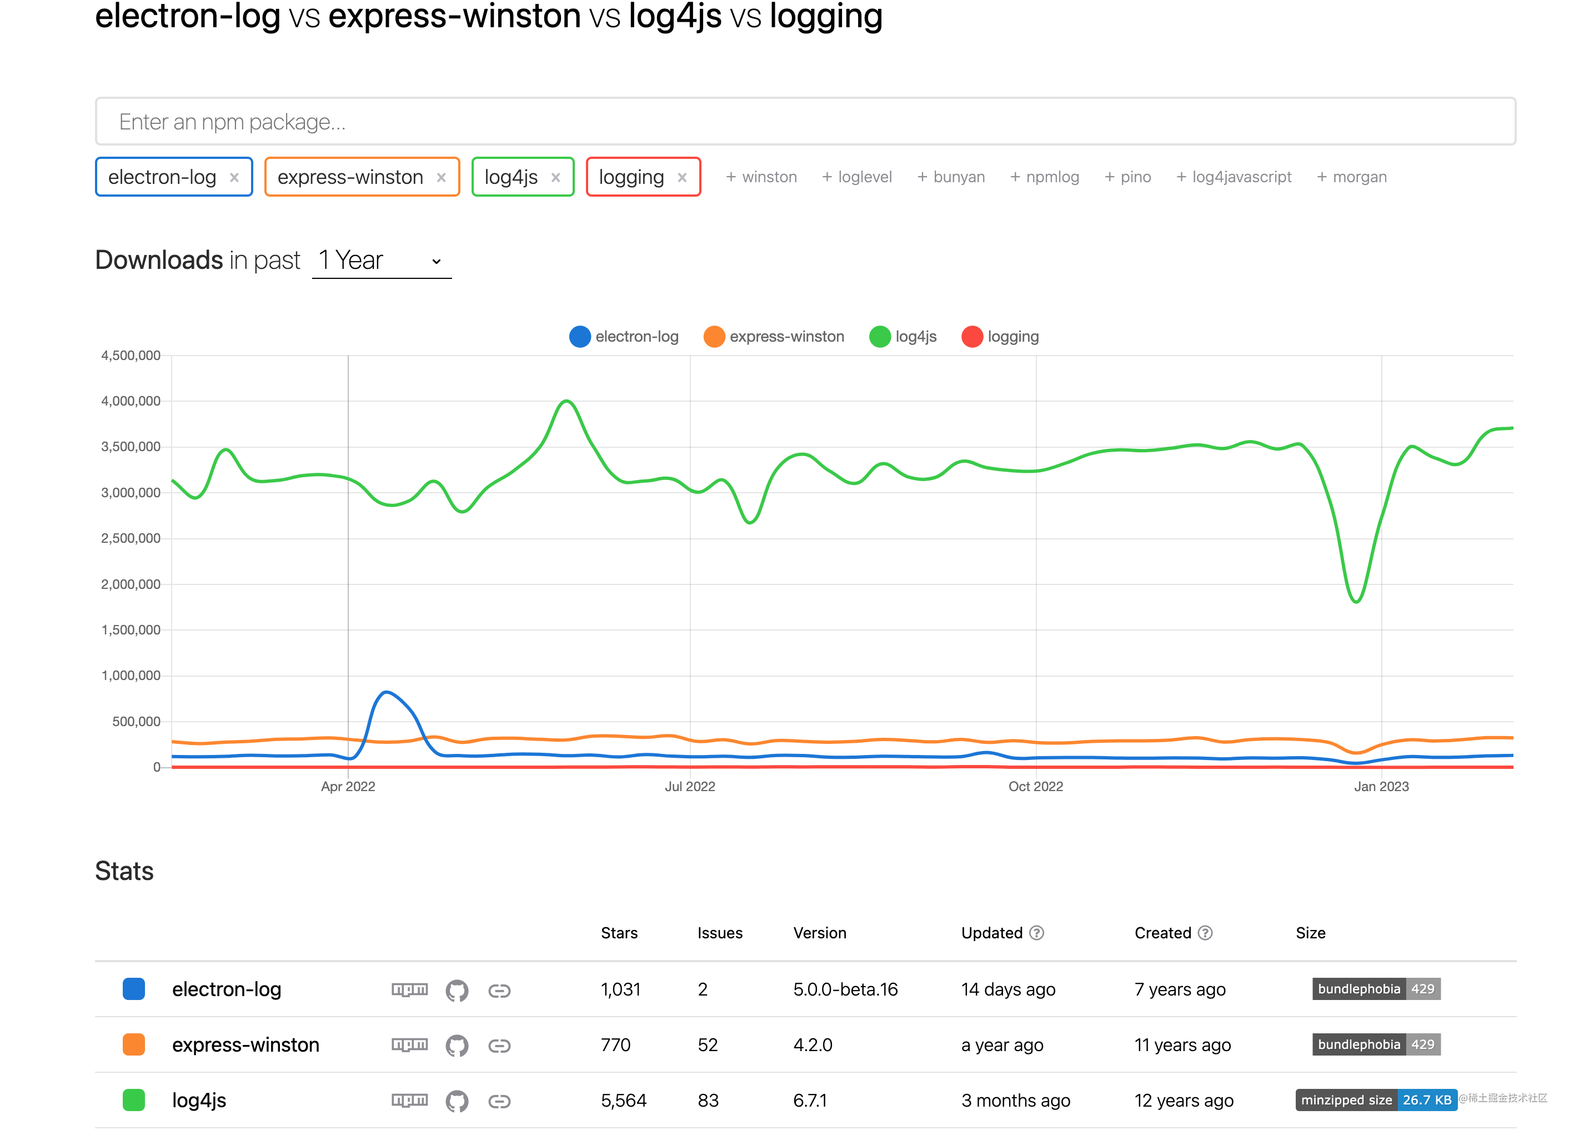Click the 5,564 stars value for log4js
Image resolution: width=1574 pixels, height=1130 pixels.
(624, 1100)
